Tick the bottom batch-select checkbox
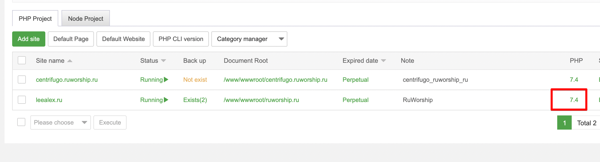 click(21, 122)
